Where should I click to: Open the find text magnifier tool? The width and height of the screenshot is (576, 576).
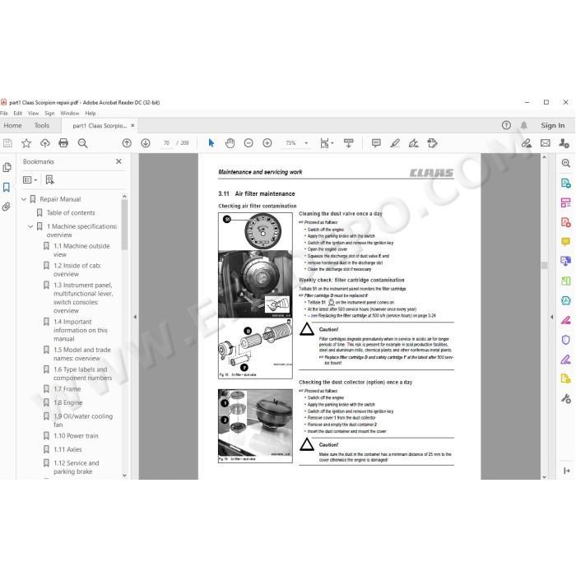pyautogui.click(x=82, y=143)
